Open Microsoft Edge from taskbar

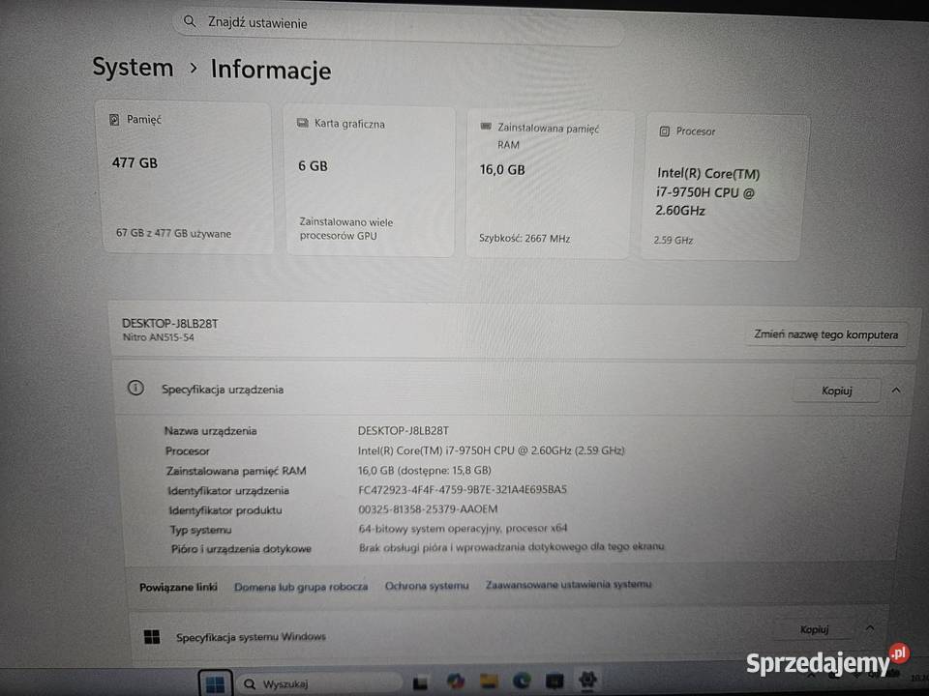522,681
